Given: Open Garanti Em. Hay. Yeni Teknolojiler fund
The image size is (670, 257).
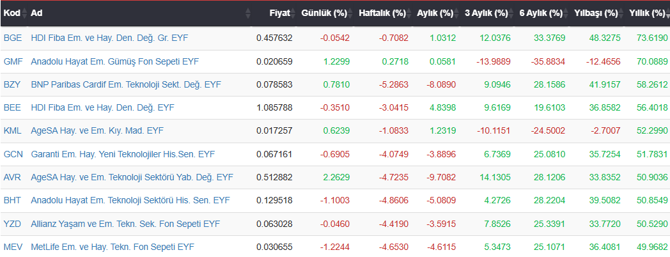Looking at the screenshot, I should tap(123, 154).
